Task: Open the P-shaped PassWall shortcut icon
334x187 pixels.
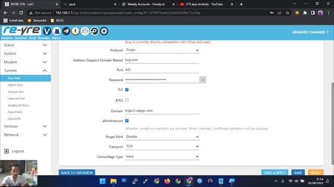Action: [94, 31]
